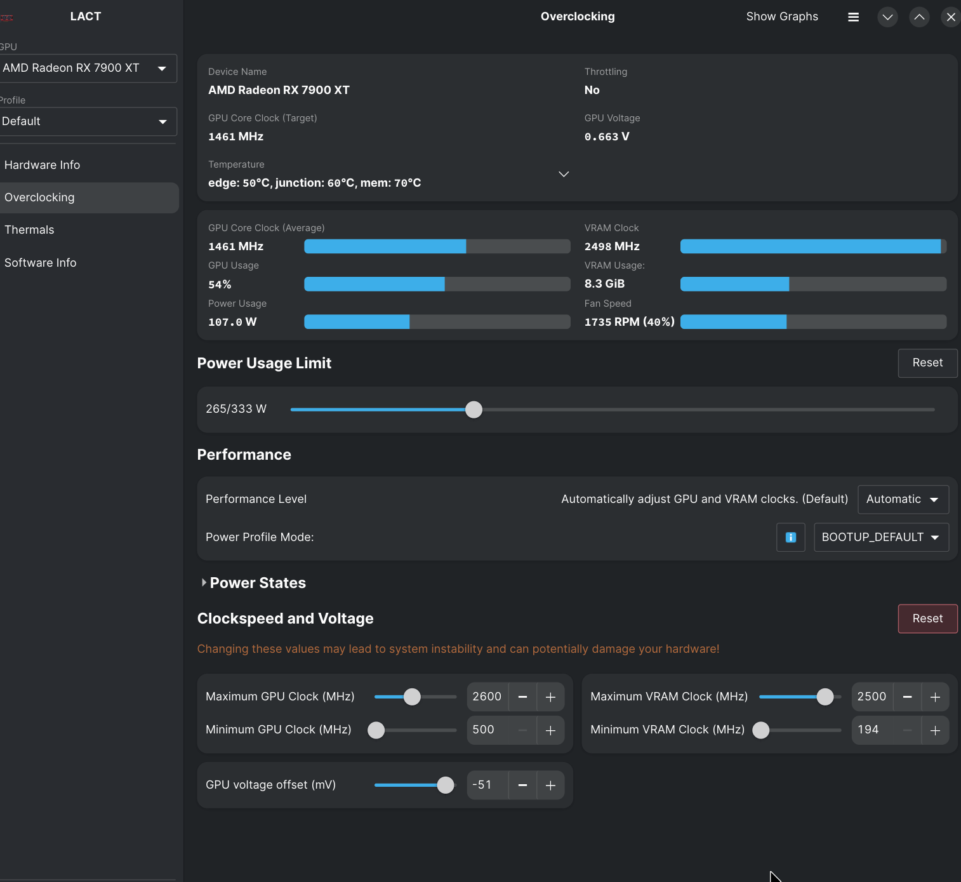Decrease Maximum VRAM Clock with minus button
Image resolution: width=961 pixels, height=882 pixels.
(907, 697)
